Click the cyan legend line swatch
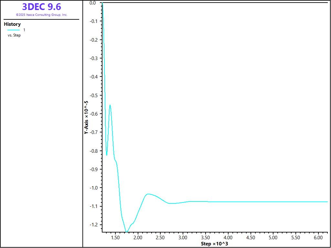331x248 pixels. click(x=14, y=30)
